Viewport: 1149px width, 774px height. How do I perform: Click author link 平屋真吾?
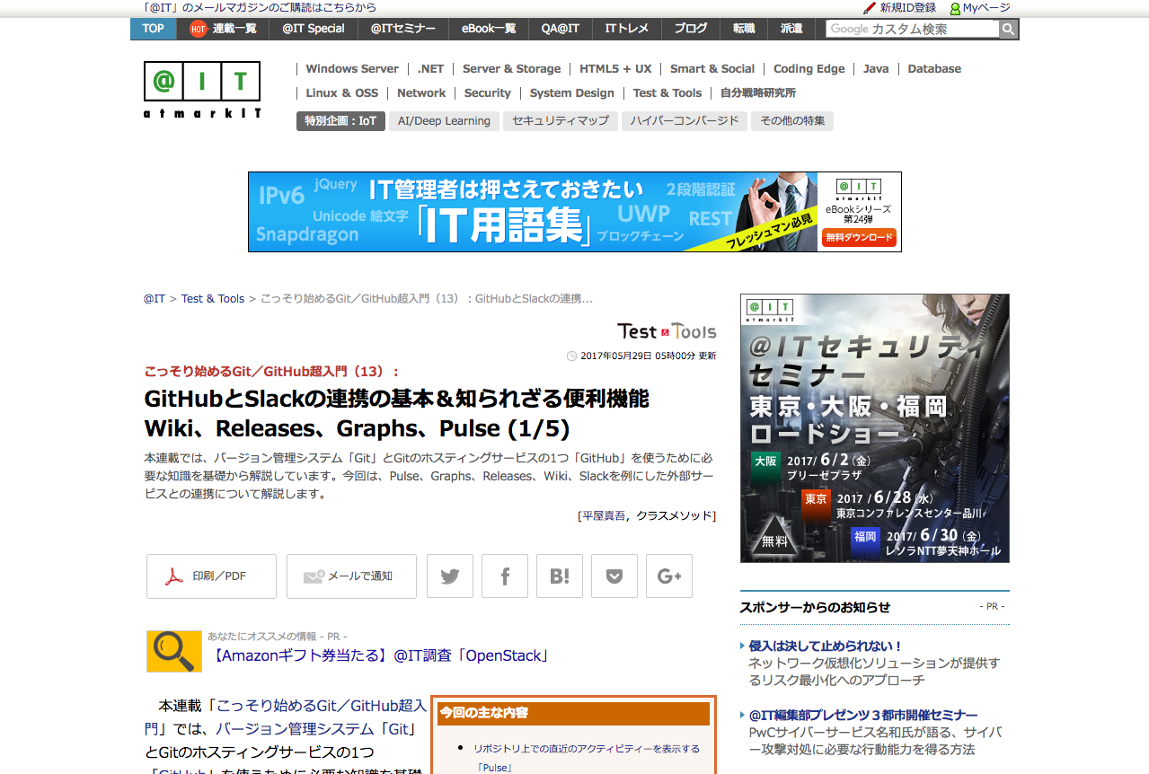tap(604, 515)
